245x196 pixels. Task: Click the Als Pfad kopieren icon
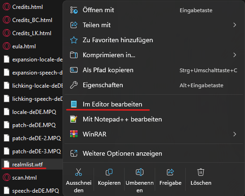coord(74,70)
